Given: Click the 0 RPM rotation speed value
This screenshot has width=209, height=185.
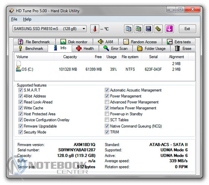Looking at the screenshot, I should pos(181,167).
